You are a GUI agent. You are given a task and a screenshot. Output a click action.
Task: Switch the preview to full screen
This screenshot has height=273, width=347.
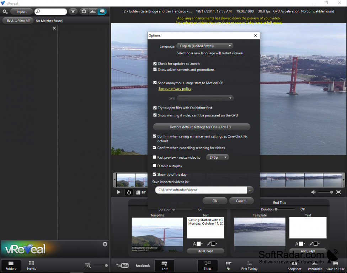[338, 192]
